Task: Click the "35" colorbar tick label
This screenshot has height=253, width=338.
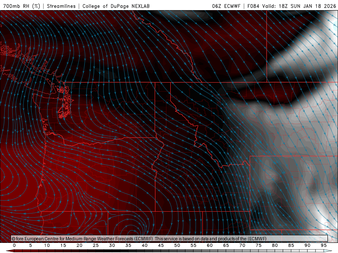Action: tap(128, 245)
